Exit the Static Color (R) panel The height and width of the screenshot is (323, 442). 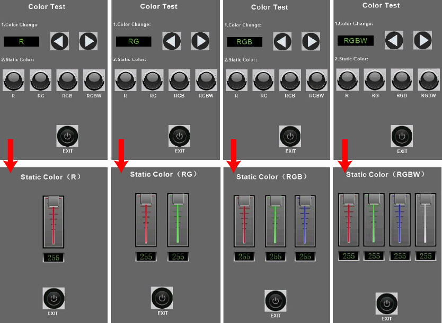54,298
